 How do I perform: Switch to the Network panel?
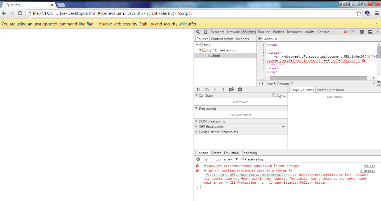click(x=233, y=32)
